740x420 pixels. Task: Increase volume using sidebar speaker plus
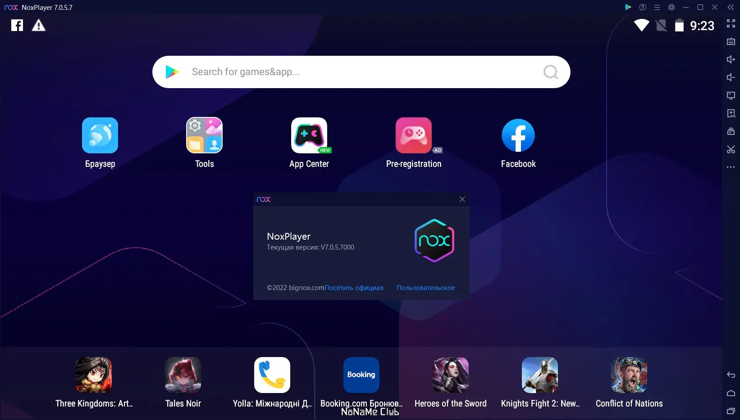tap(731, 59)
